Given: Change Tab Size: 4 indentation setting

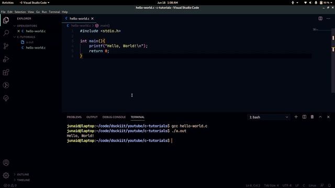Looking at the screenshot, I should click(271, 185).
